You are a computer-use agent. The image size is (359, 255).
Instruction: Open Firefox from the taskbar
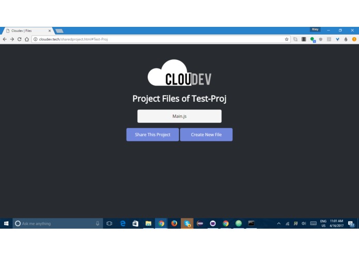[174, 224]
